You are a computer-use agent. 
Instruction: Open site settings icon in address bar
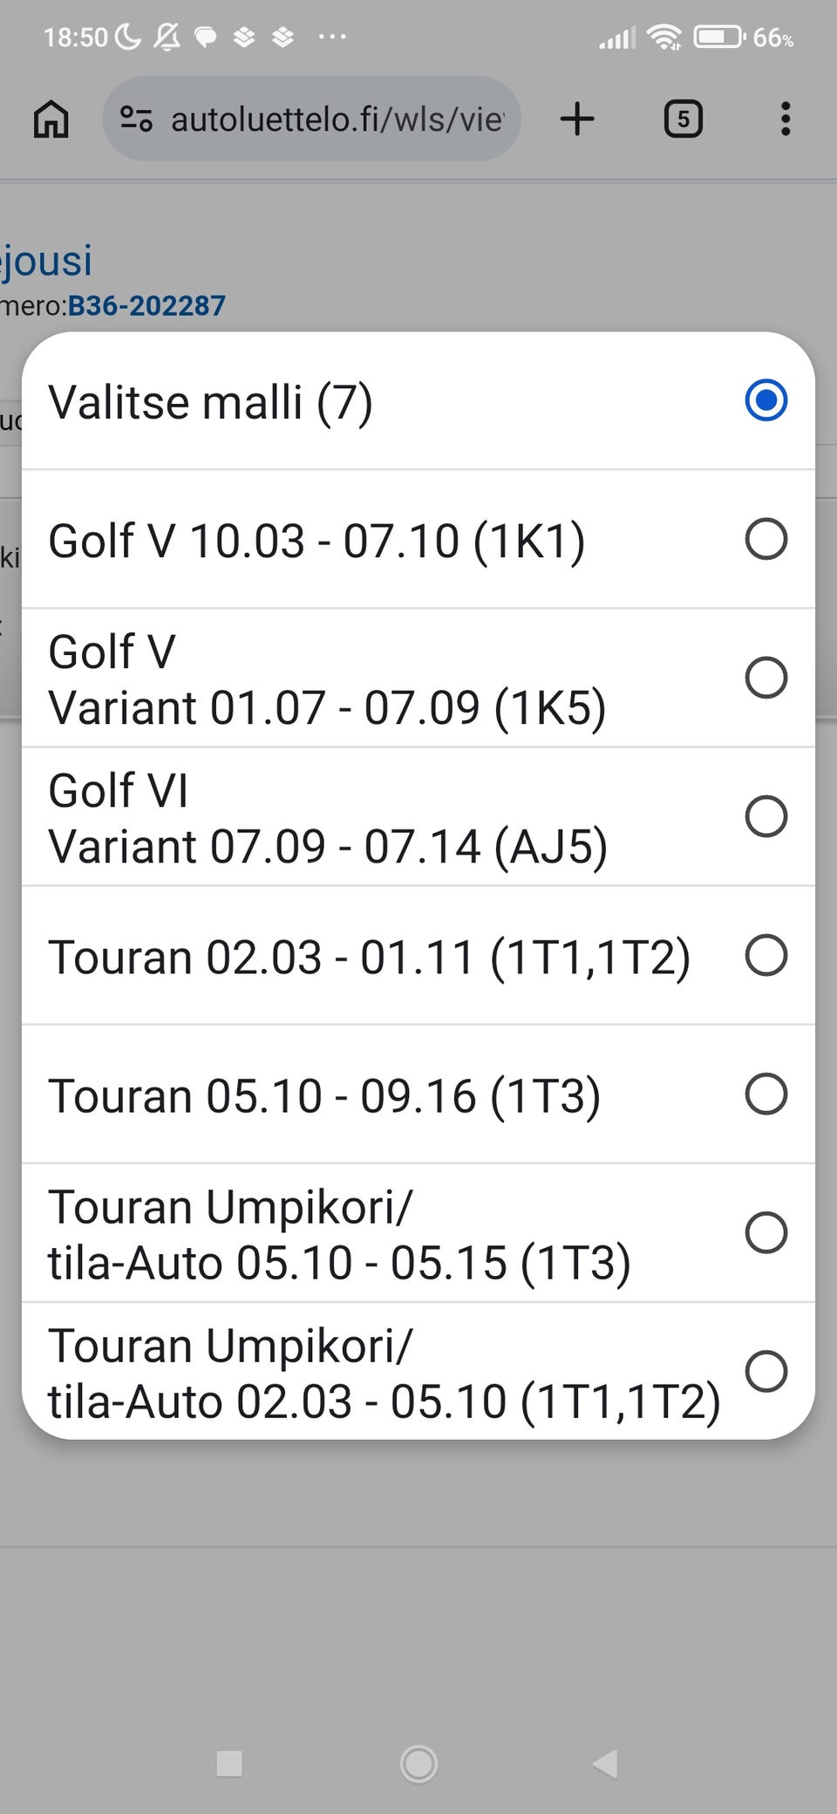(136, 119)
